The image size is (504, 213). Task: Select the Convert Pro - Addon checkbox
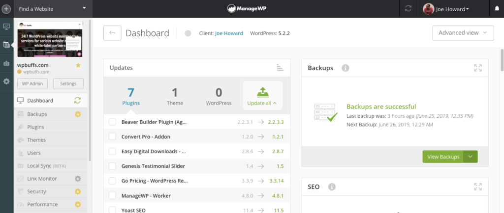pyautogui.click(x=112, y=136)
